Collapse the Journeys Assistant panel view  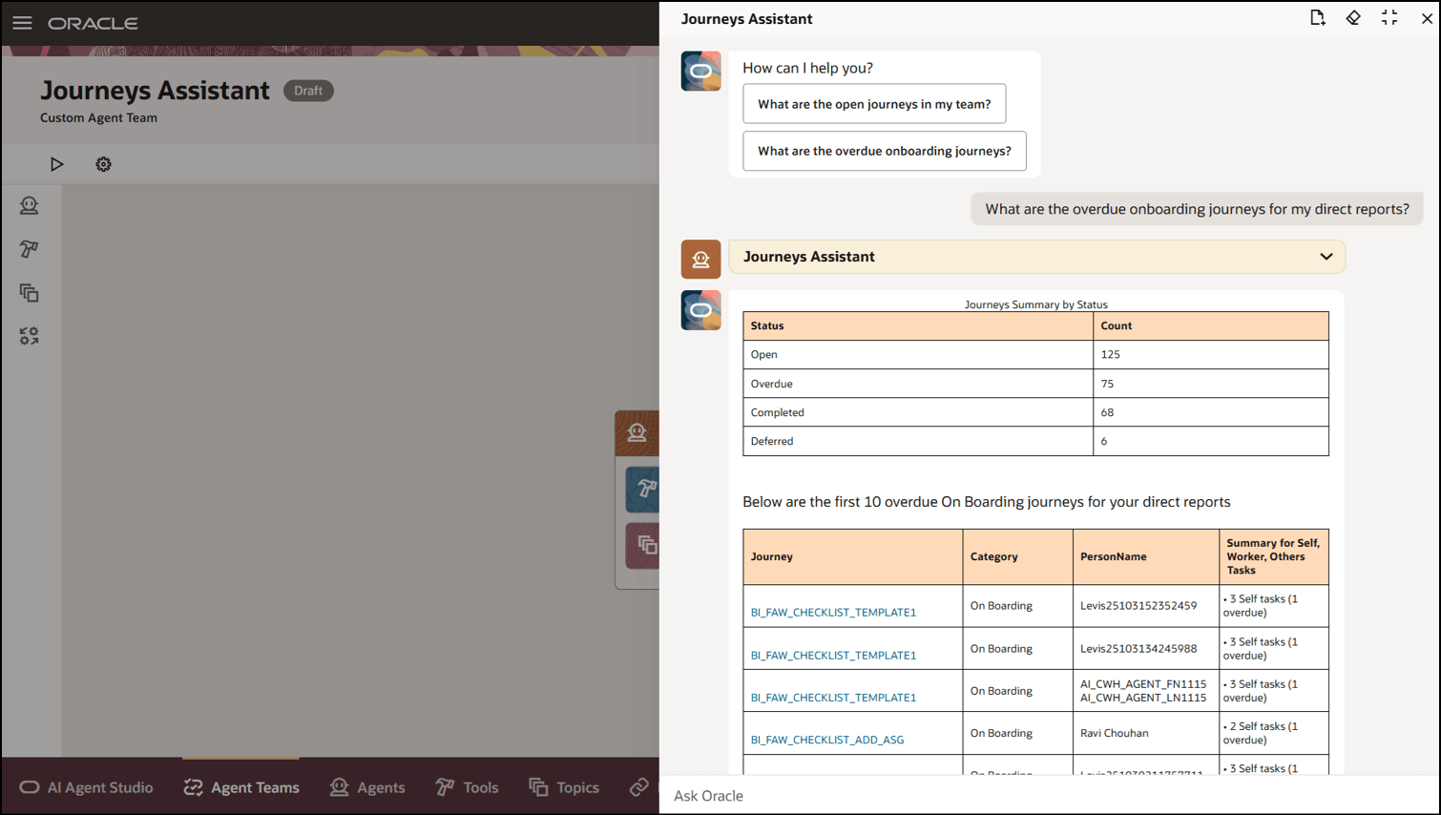coord(1389,17)
